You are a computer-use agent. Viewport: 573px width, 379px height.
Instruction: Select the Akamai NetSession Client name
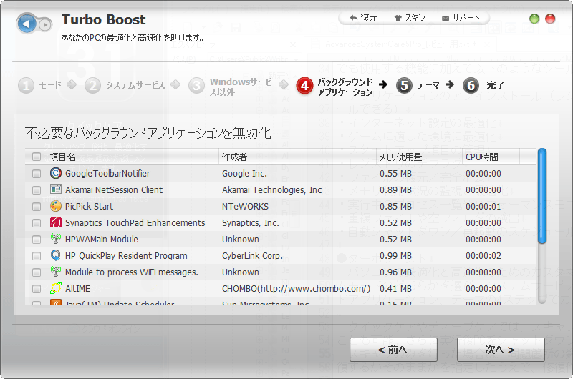[x=114, y=190]
